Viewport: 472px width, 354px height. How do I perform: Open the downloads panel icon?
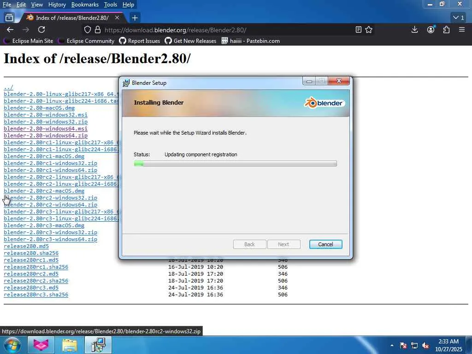point(414,29)
